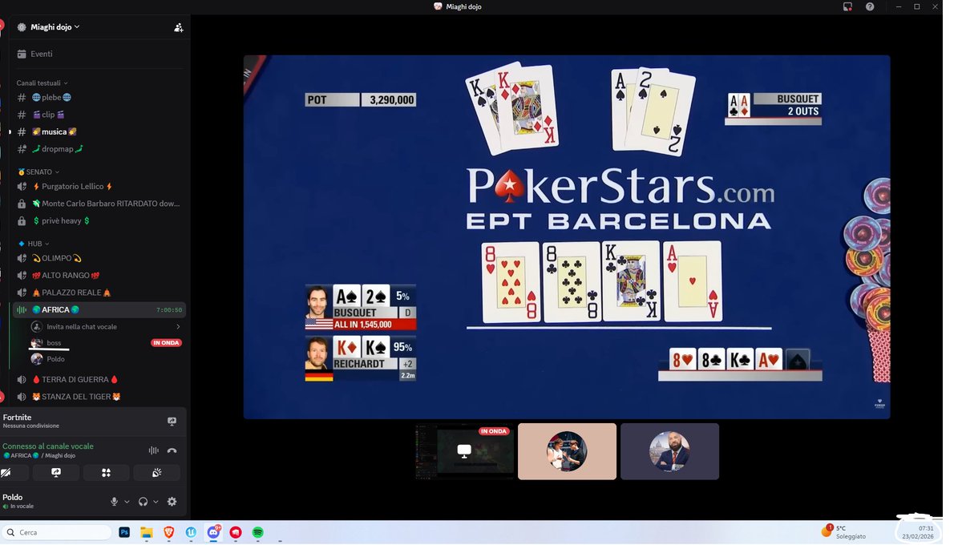962x545 pixels.
Task: Join the STANZA DEL TIGER voice channel
Action: point(102,397)
